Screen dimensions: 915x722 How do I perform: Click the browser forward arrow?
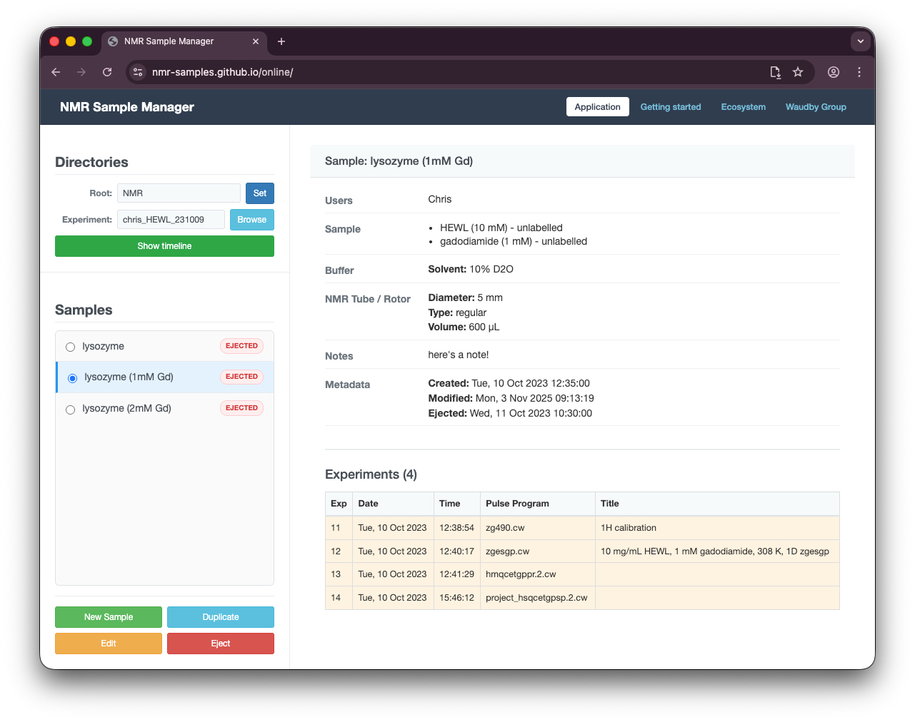81,72
